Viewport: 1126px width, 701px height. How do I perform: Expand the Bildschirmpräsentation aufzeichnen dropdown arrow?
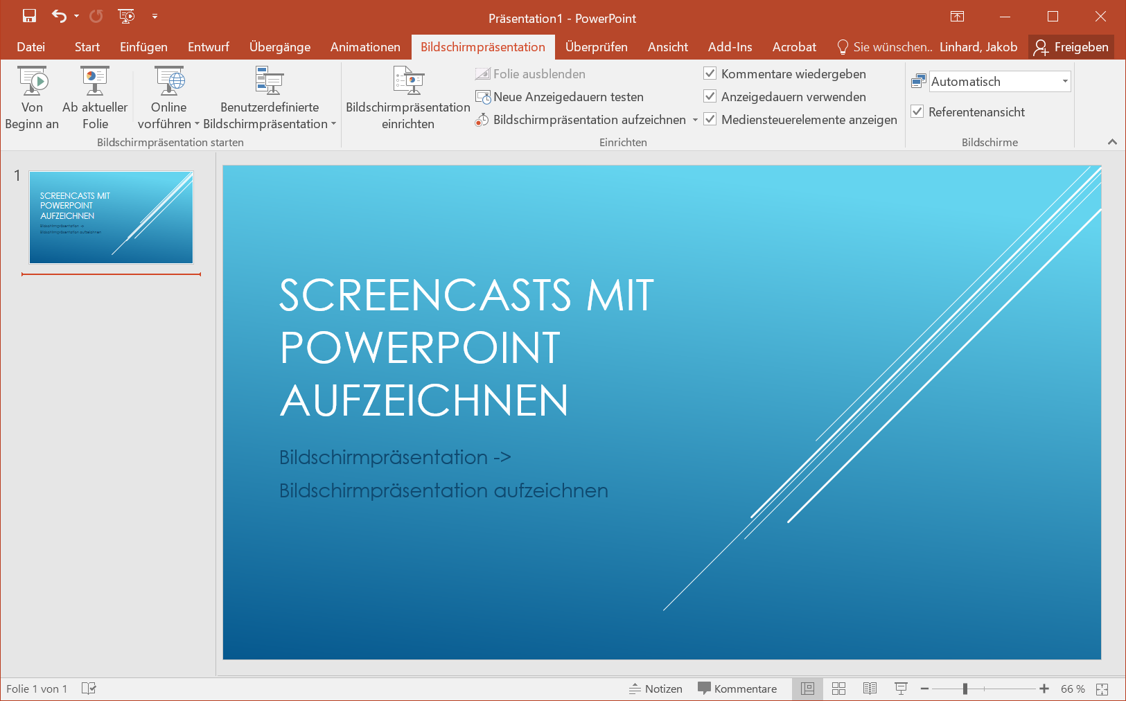(x=695, y=120)
